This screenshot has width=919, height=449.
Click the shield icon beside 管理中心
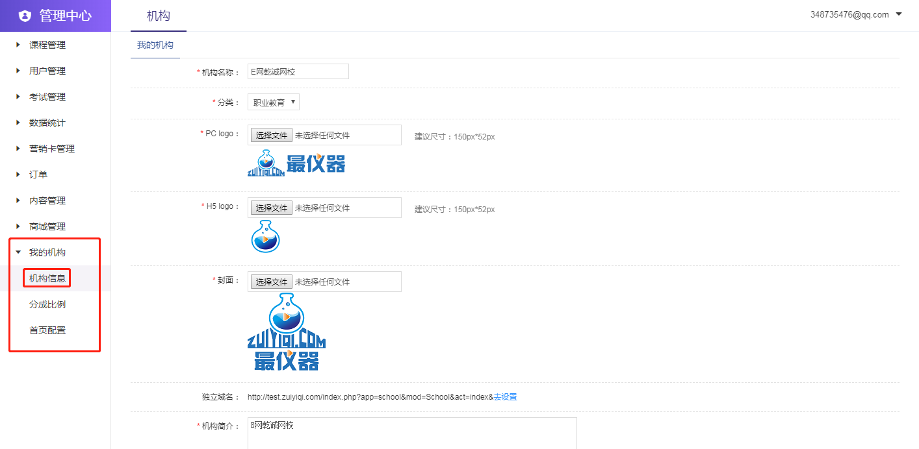click(25, 16)
